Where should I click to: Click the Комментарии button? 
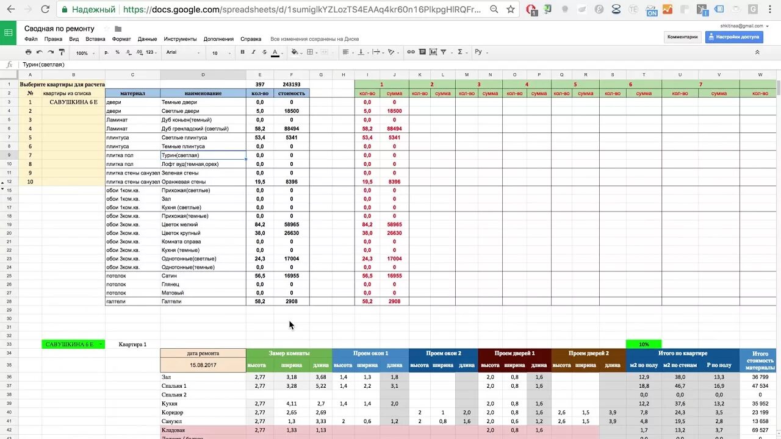(682, 37)
